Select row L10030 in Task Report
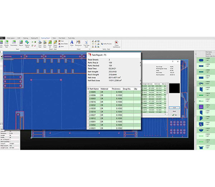 [x=114, y=109]
